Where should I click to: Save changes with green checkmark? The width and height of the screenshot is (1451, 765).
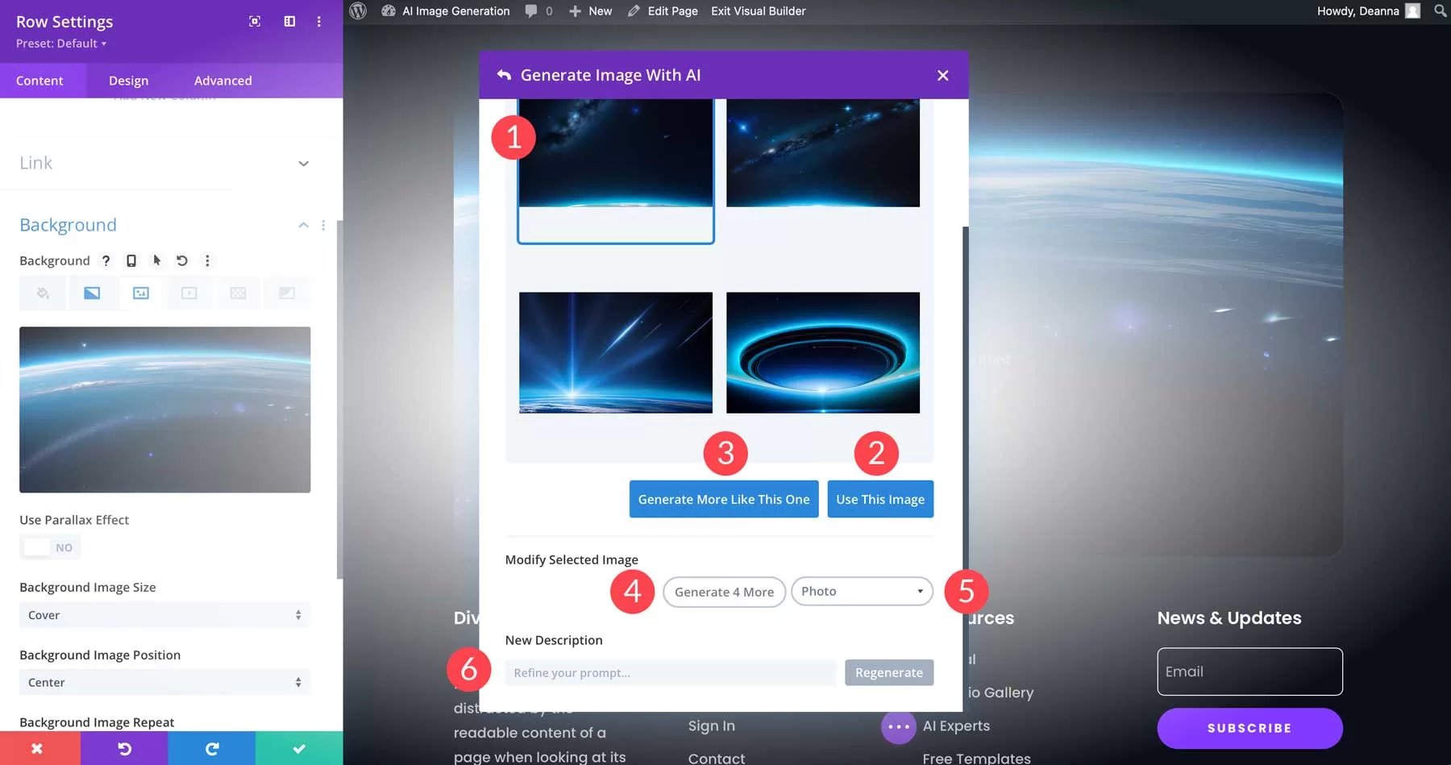(299, 749)
